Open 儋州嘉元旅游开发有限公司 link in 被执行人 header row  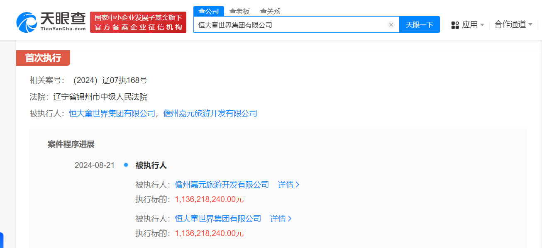tap(210, 113)
